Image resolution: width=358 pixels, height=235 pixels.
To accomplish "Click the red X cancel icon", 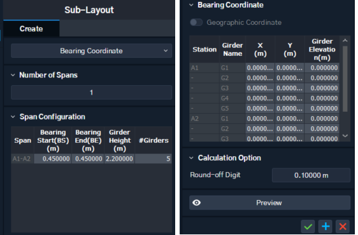I will pyautogui.click(x=343, y=226).
